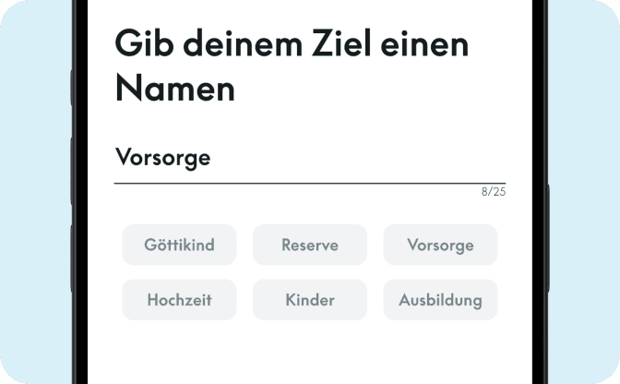Viewport: 620px width, 384px height.
Task: Click the 'Gib deinem Ziel einen Namen' heading
Action: coord(292,66)
